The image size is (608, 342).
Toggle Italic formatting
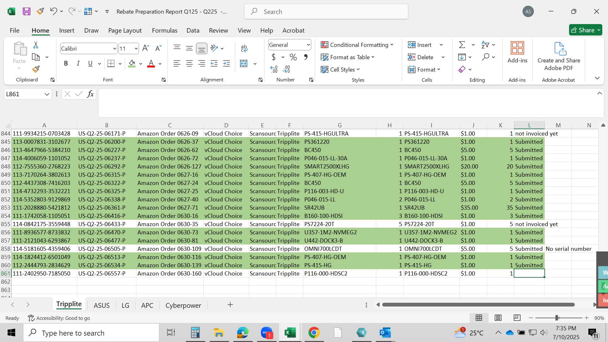click(x=78, y=63)
